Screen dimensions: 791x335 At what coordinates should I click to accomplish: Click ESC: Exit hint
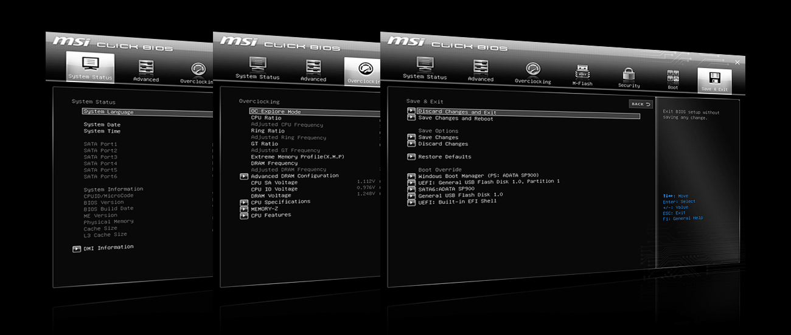(674, 213)
